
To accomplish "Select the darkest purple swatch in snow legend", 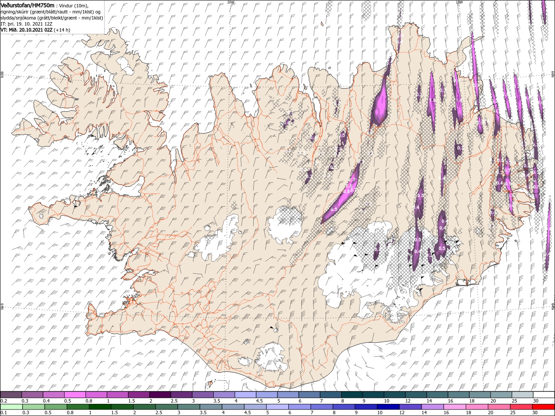I will pyautogui.click(x=160, y=395).
